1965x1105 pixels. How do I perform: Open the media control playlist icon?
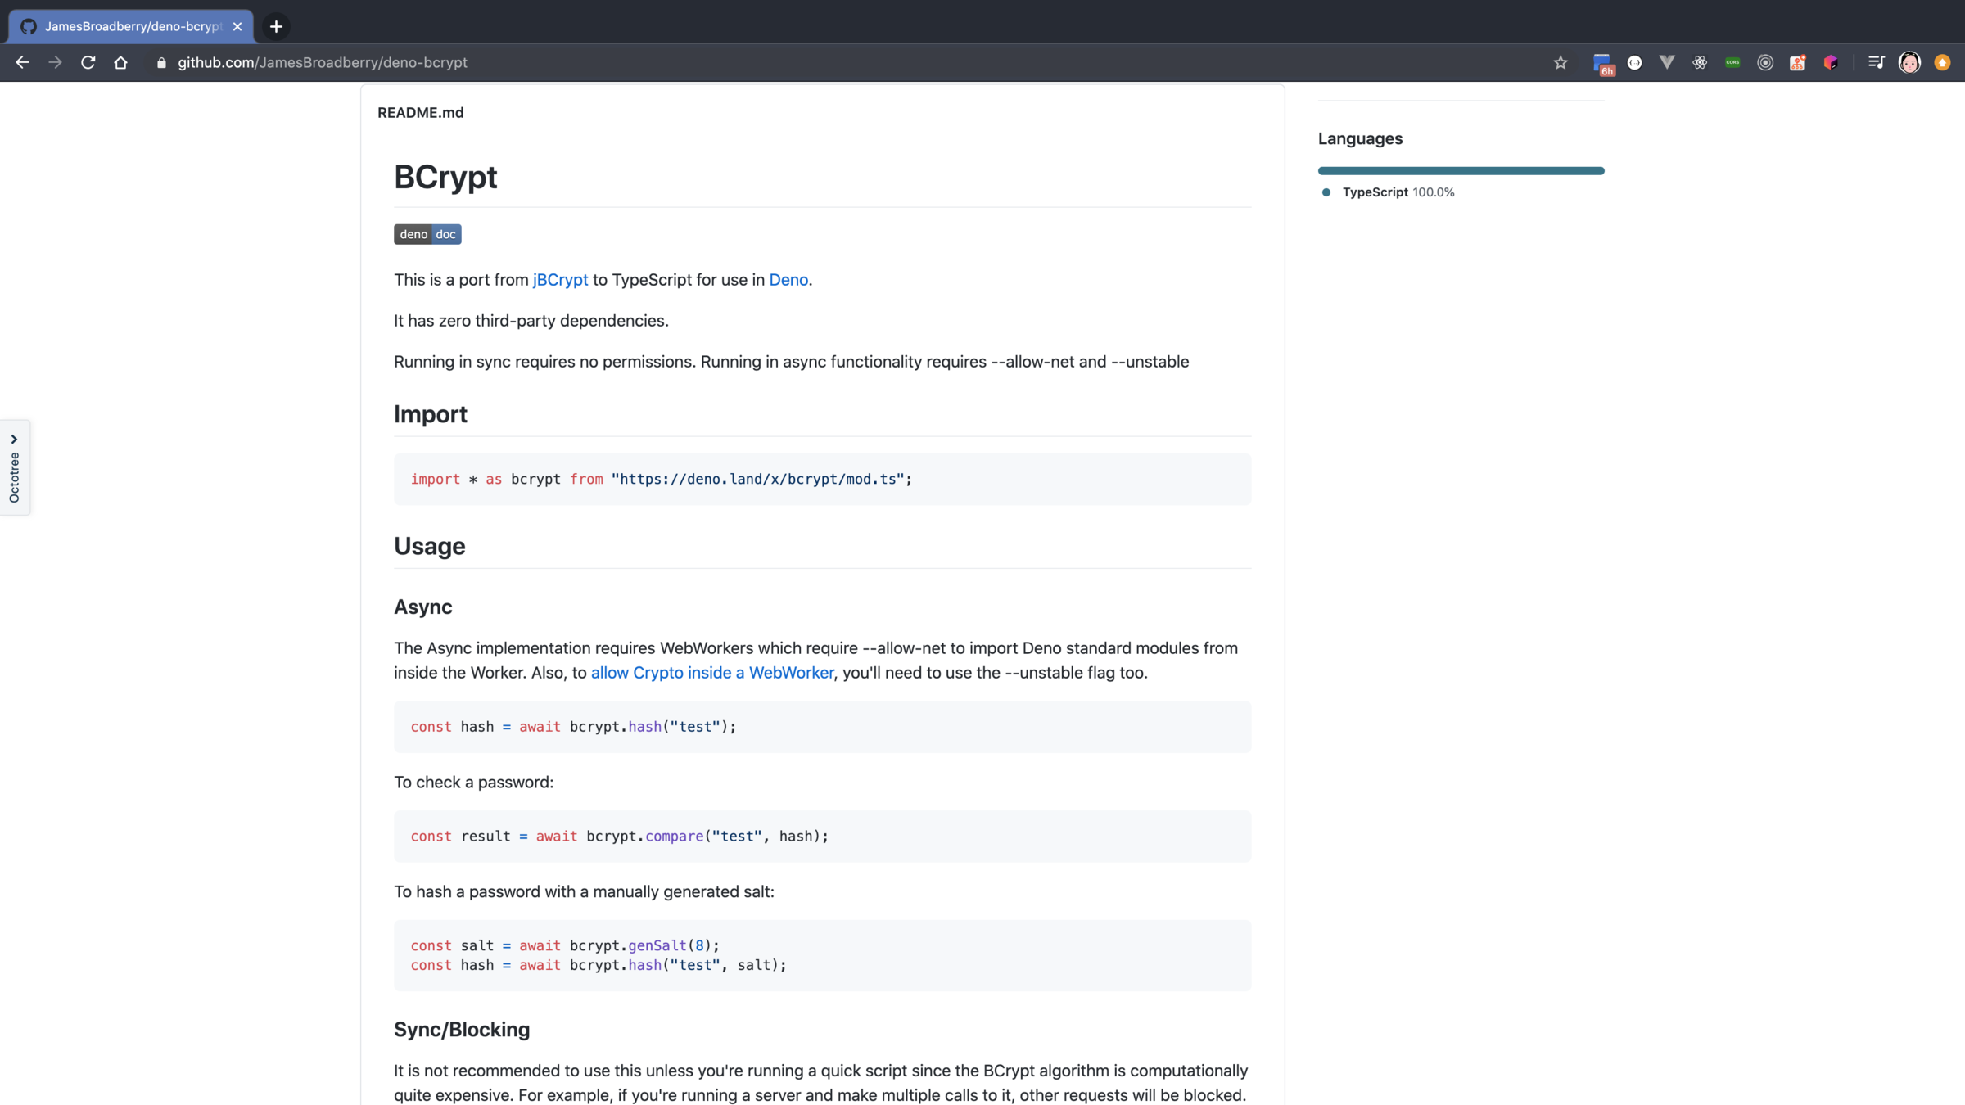1876,62
